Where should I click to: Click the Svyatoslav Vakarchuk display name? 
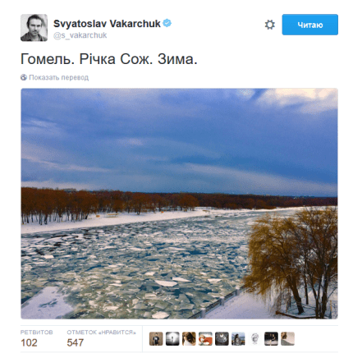[107, 24]
